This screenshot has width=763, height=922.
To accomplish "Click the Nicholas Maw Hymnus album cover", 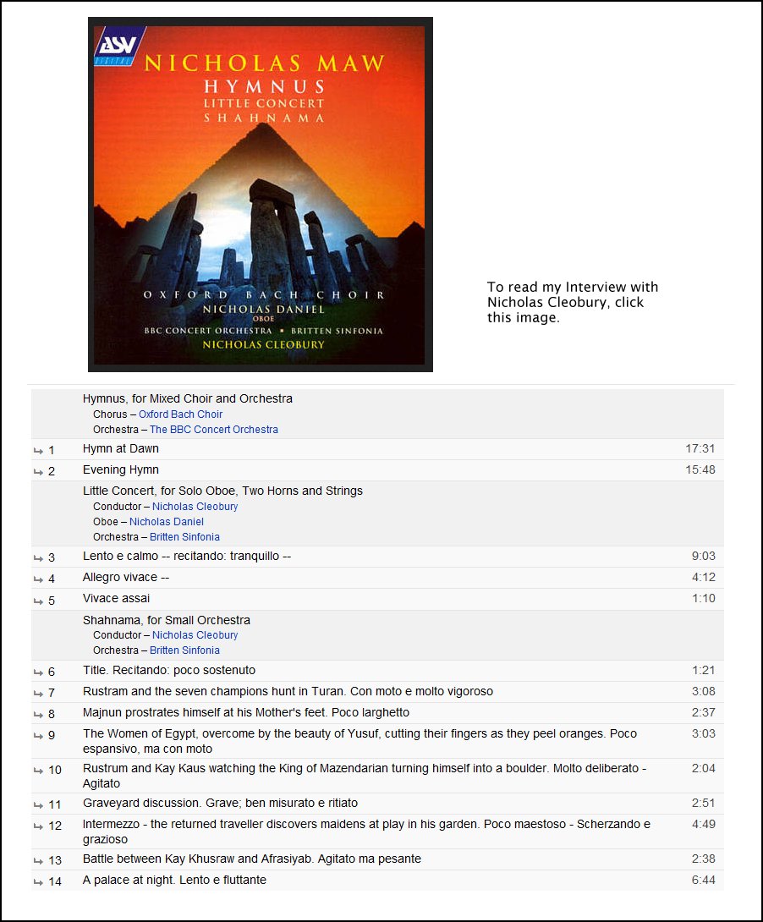I will pyautogui.click(x=261, y=195).
